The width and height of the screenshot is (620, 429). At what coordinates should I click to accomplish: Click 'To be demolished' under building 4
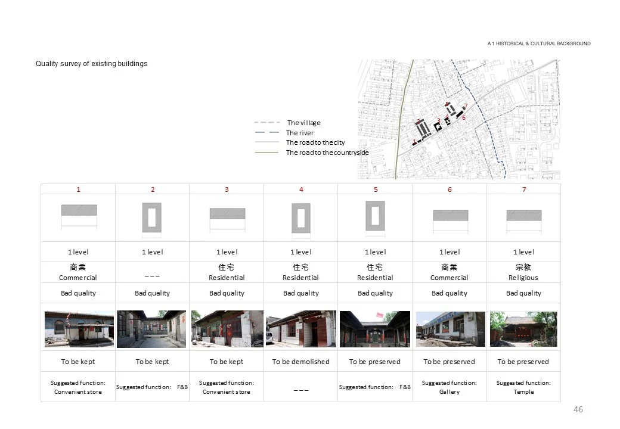click(x=300, y=362)
